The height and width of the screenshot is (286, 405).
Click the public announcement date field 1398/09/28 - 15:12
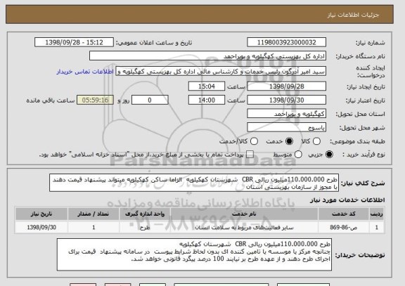click(74, 42)
